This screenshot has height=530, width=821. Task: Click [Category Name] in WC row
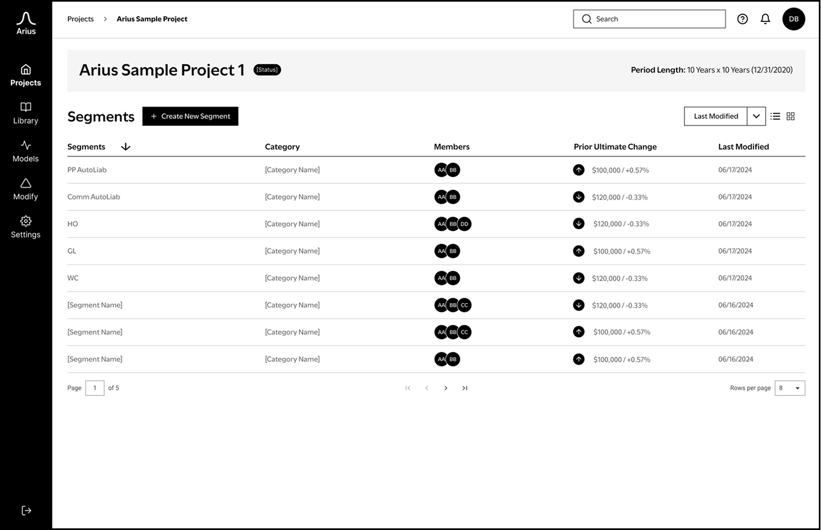292,278
